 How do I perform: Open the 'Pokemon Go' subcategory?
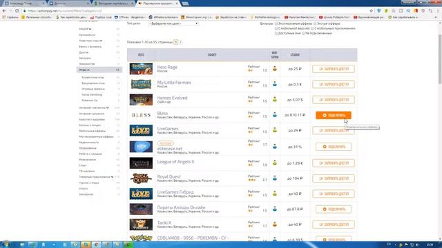[x=89, y=101]
